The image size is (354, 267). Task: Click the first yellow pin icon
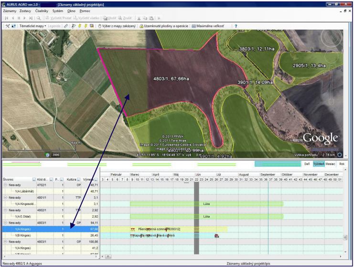point(80,26)
